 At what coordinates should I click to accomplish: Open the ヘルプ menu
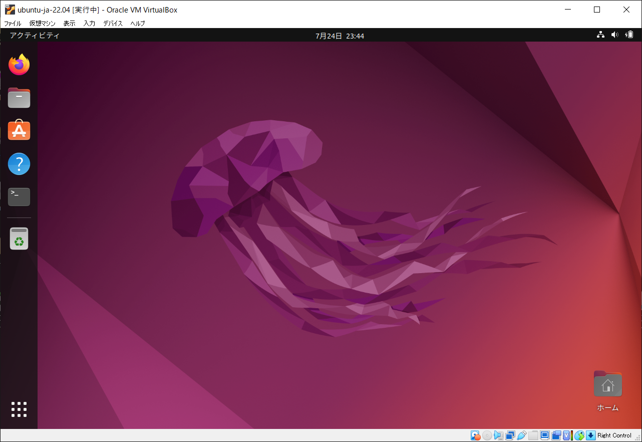click(138, 24)
